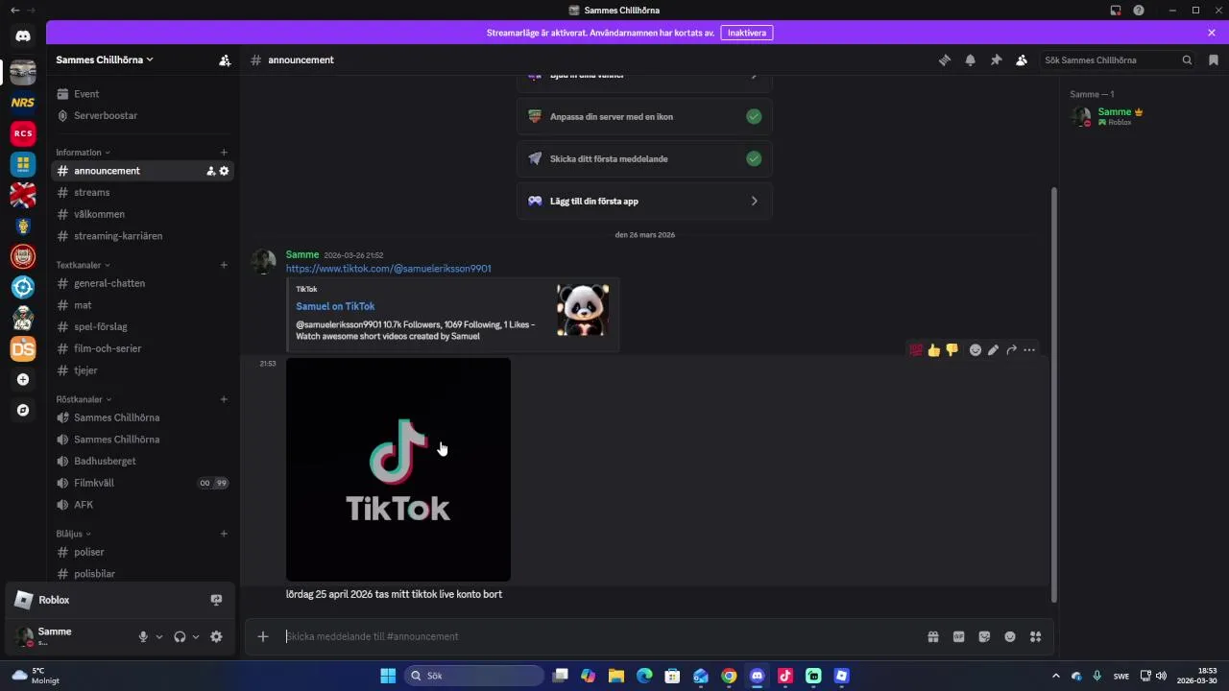
Task: Open the TikTok profile URL link
Action: (x=388, y=269)
